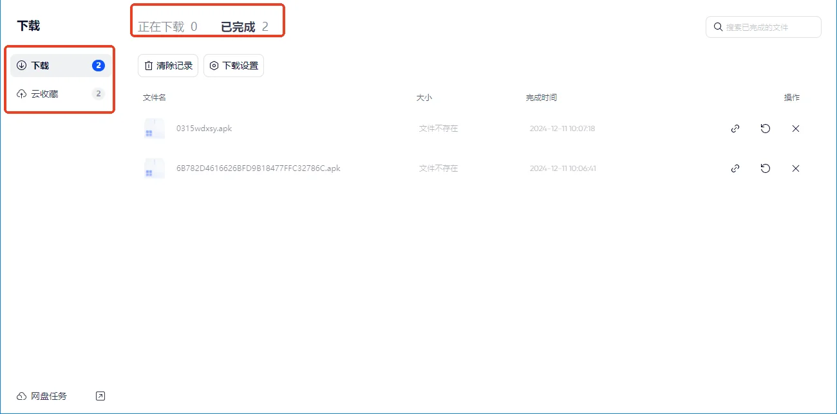Click 文件不存在 in the 6B782D46 apk row
The height and width of the screenshot is (414, 837).
click(438, 168)
